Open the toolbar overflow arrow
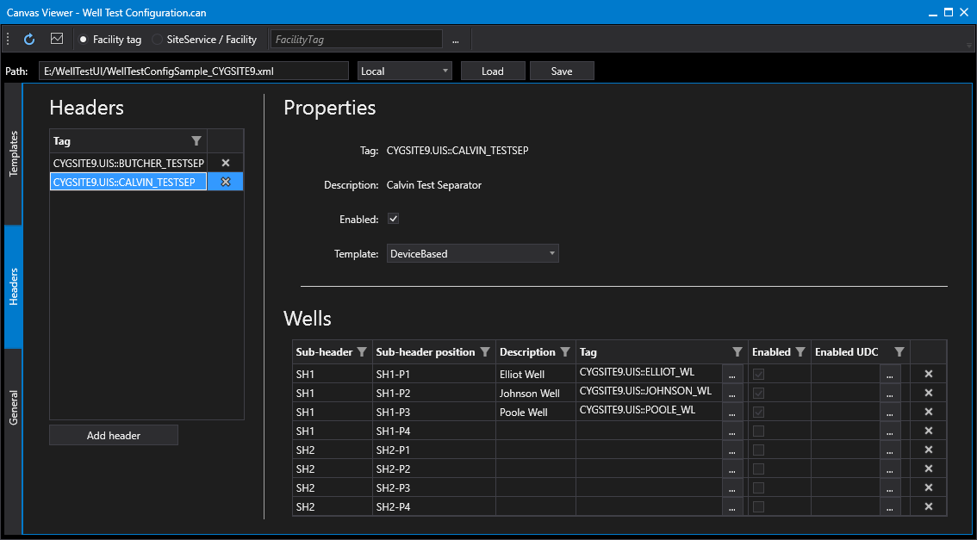The width and height of the screenshot is (977, 540). tap(969, 44)
